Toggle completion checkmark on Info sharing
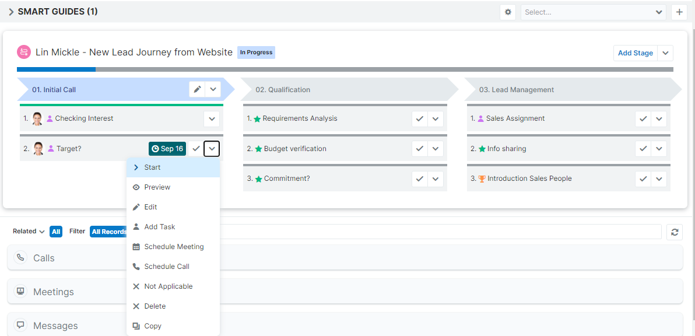 pyautogui.click(x=643, y=148)
